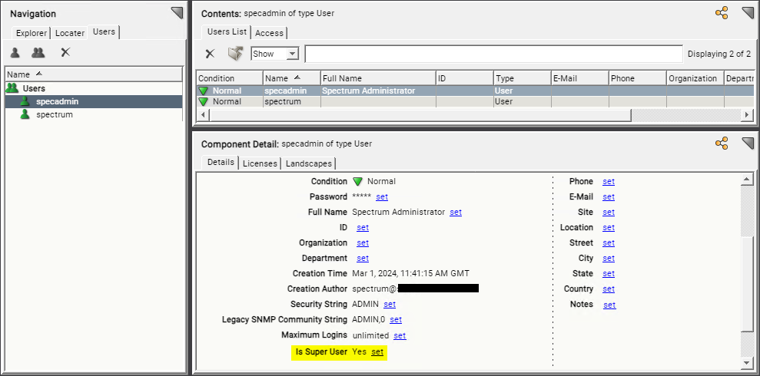Open the Landscapes tab
Image resolution: width=760 pixels, height=376 pixels.
(308, 163)
